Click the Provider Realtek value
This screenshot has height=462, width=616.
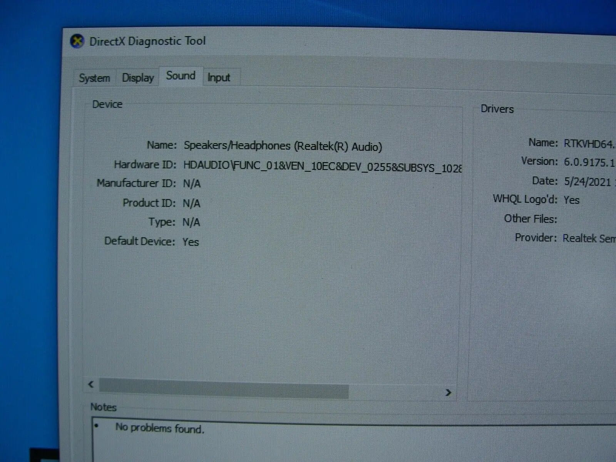(x=589, y=238)
